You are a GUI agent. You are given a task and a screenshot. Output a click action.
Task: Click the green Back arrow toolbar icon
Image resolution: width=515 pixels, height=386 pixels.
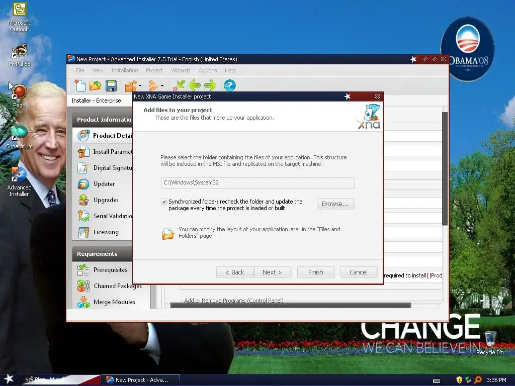pos(195,85)
